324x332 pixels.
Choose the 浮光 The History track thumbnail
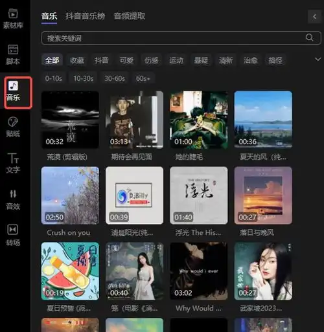point(199,195)
